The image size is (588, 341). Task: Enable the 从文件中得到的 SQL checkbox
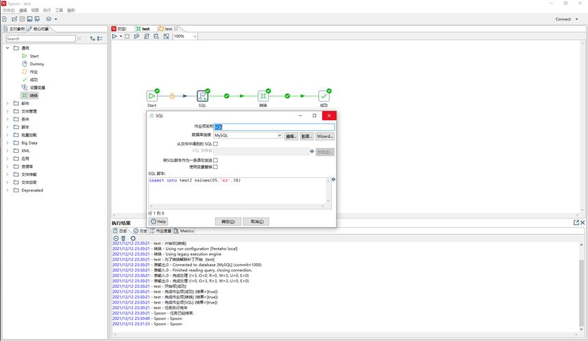coord(215,144)
